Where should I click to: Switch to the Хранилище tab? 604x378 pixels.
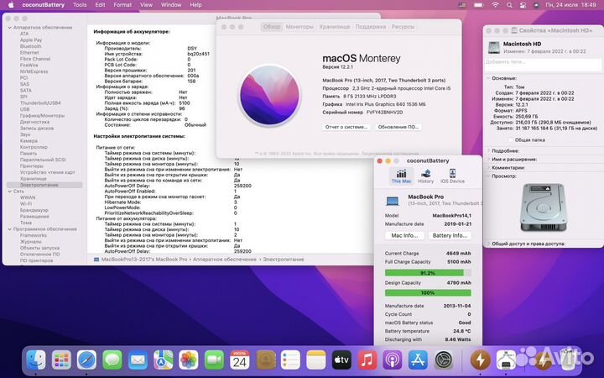(335, 27)
